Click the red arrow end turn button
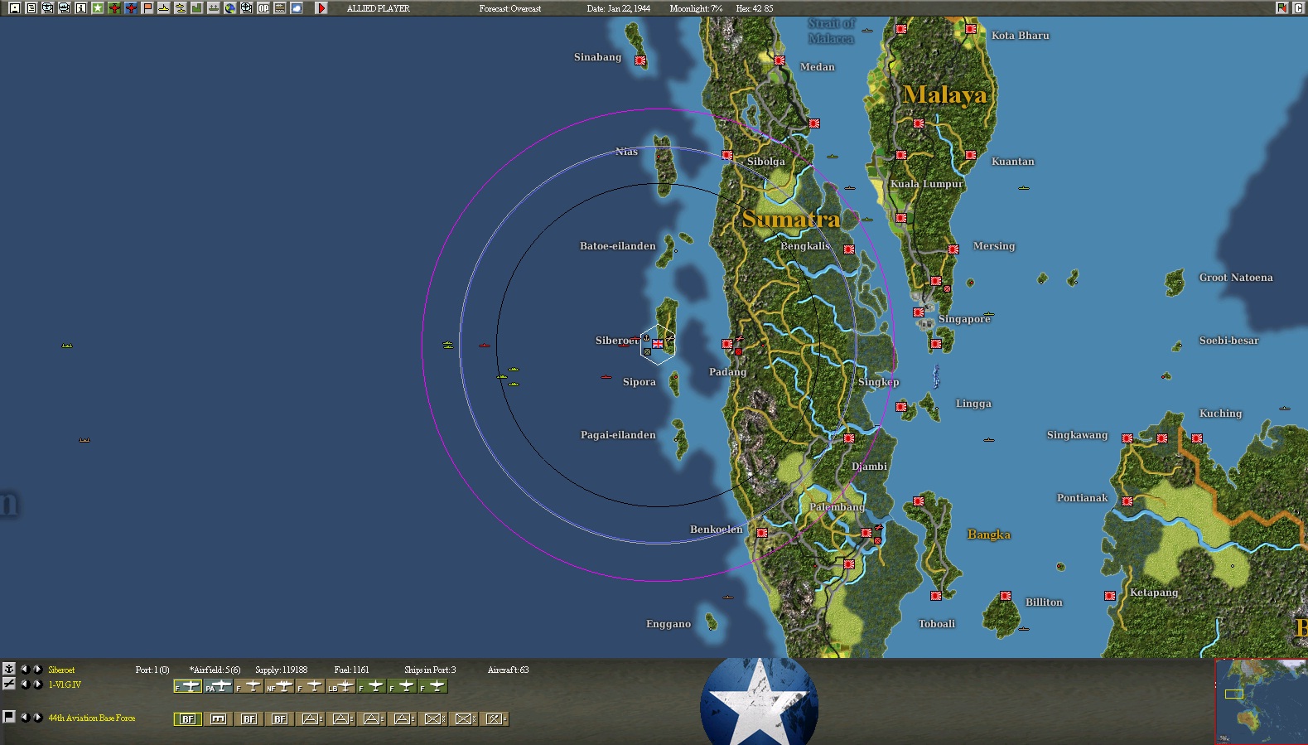 tap(321, 8)
